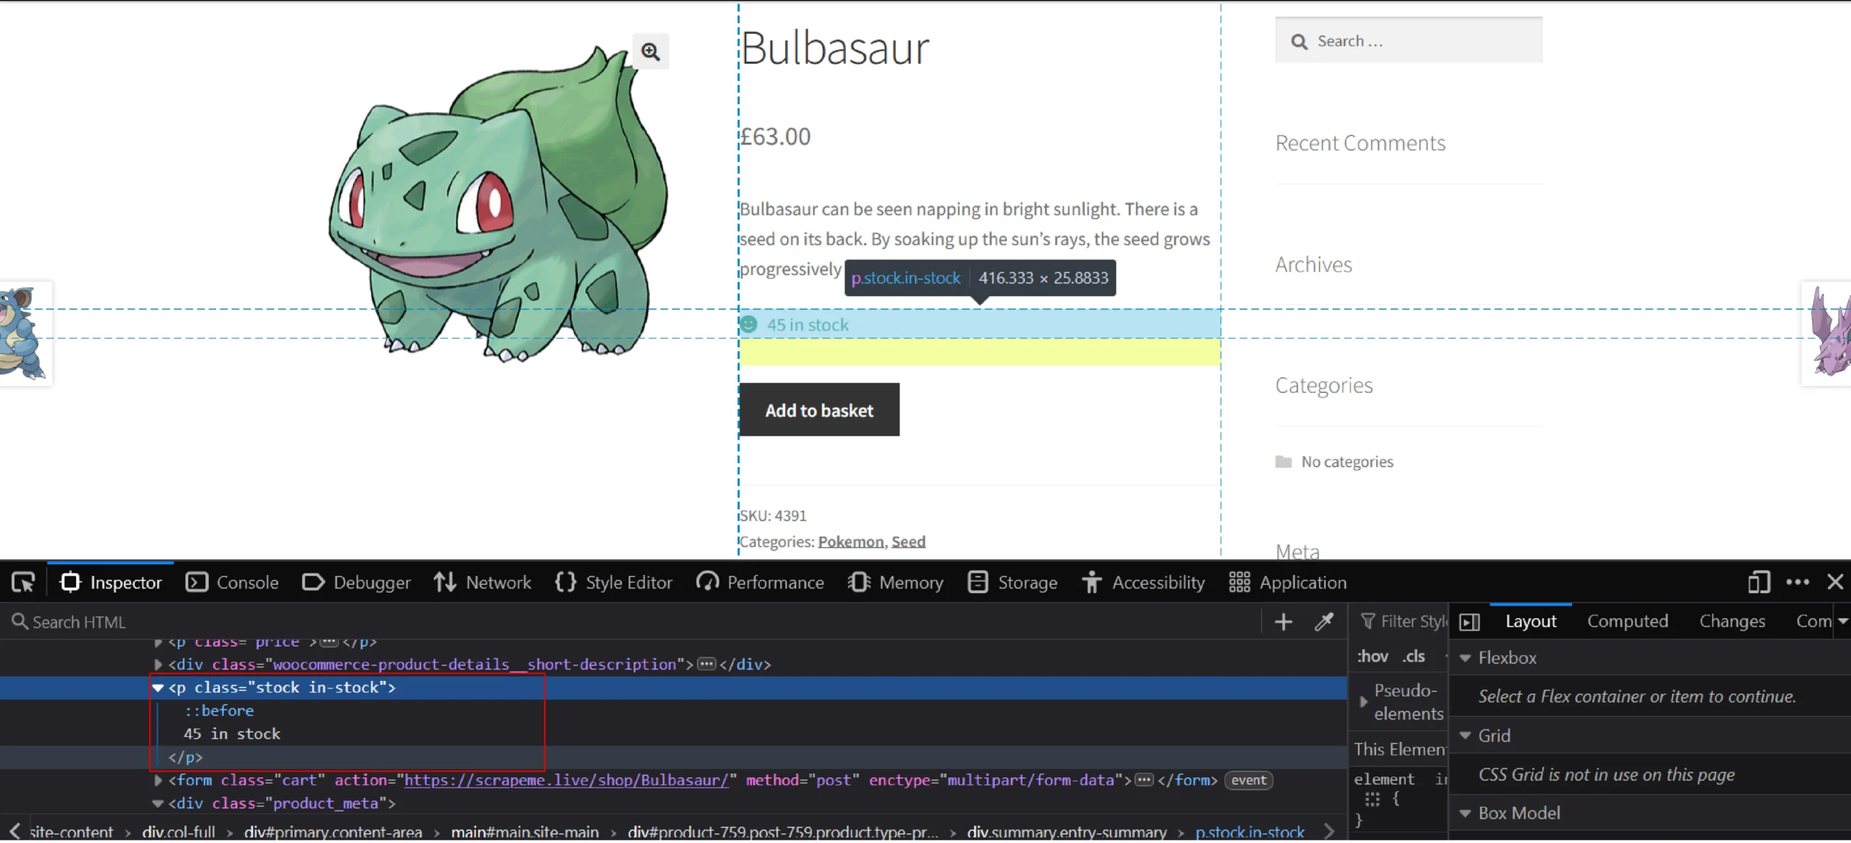The width and height of the screenshot is (1851, 843).
Task: Collapse the div.product_meta node
Action: (x=158, y=803)
